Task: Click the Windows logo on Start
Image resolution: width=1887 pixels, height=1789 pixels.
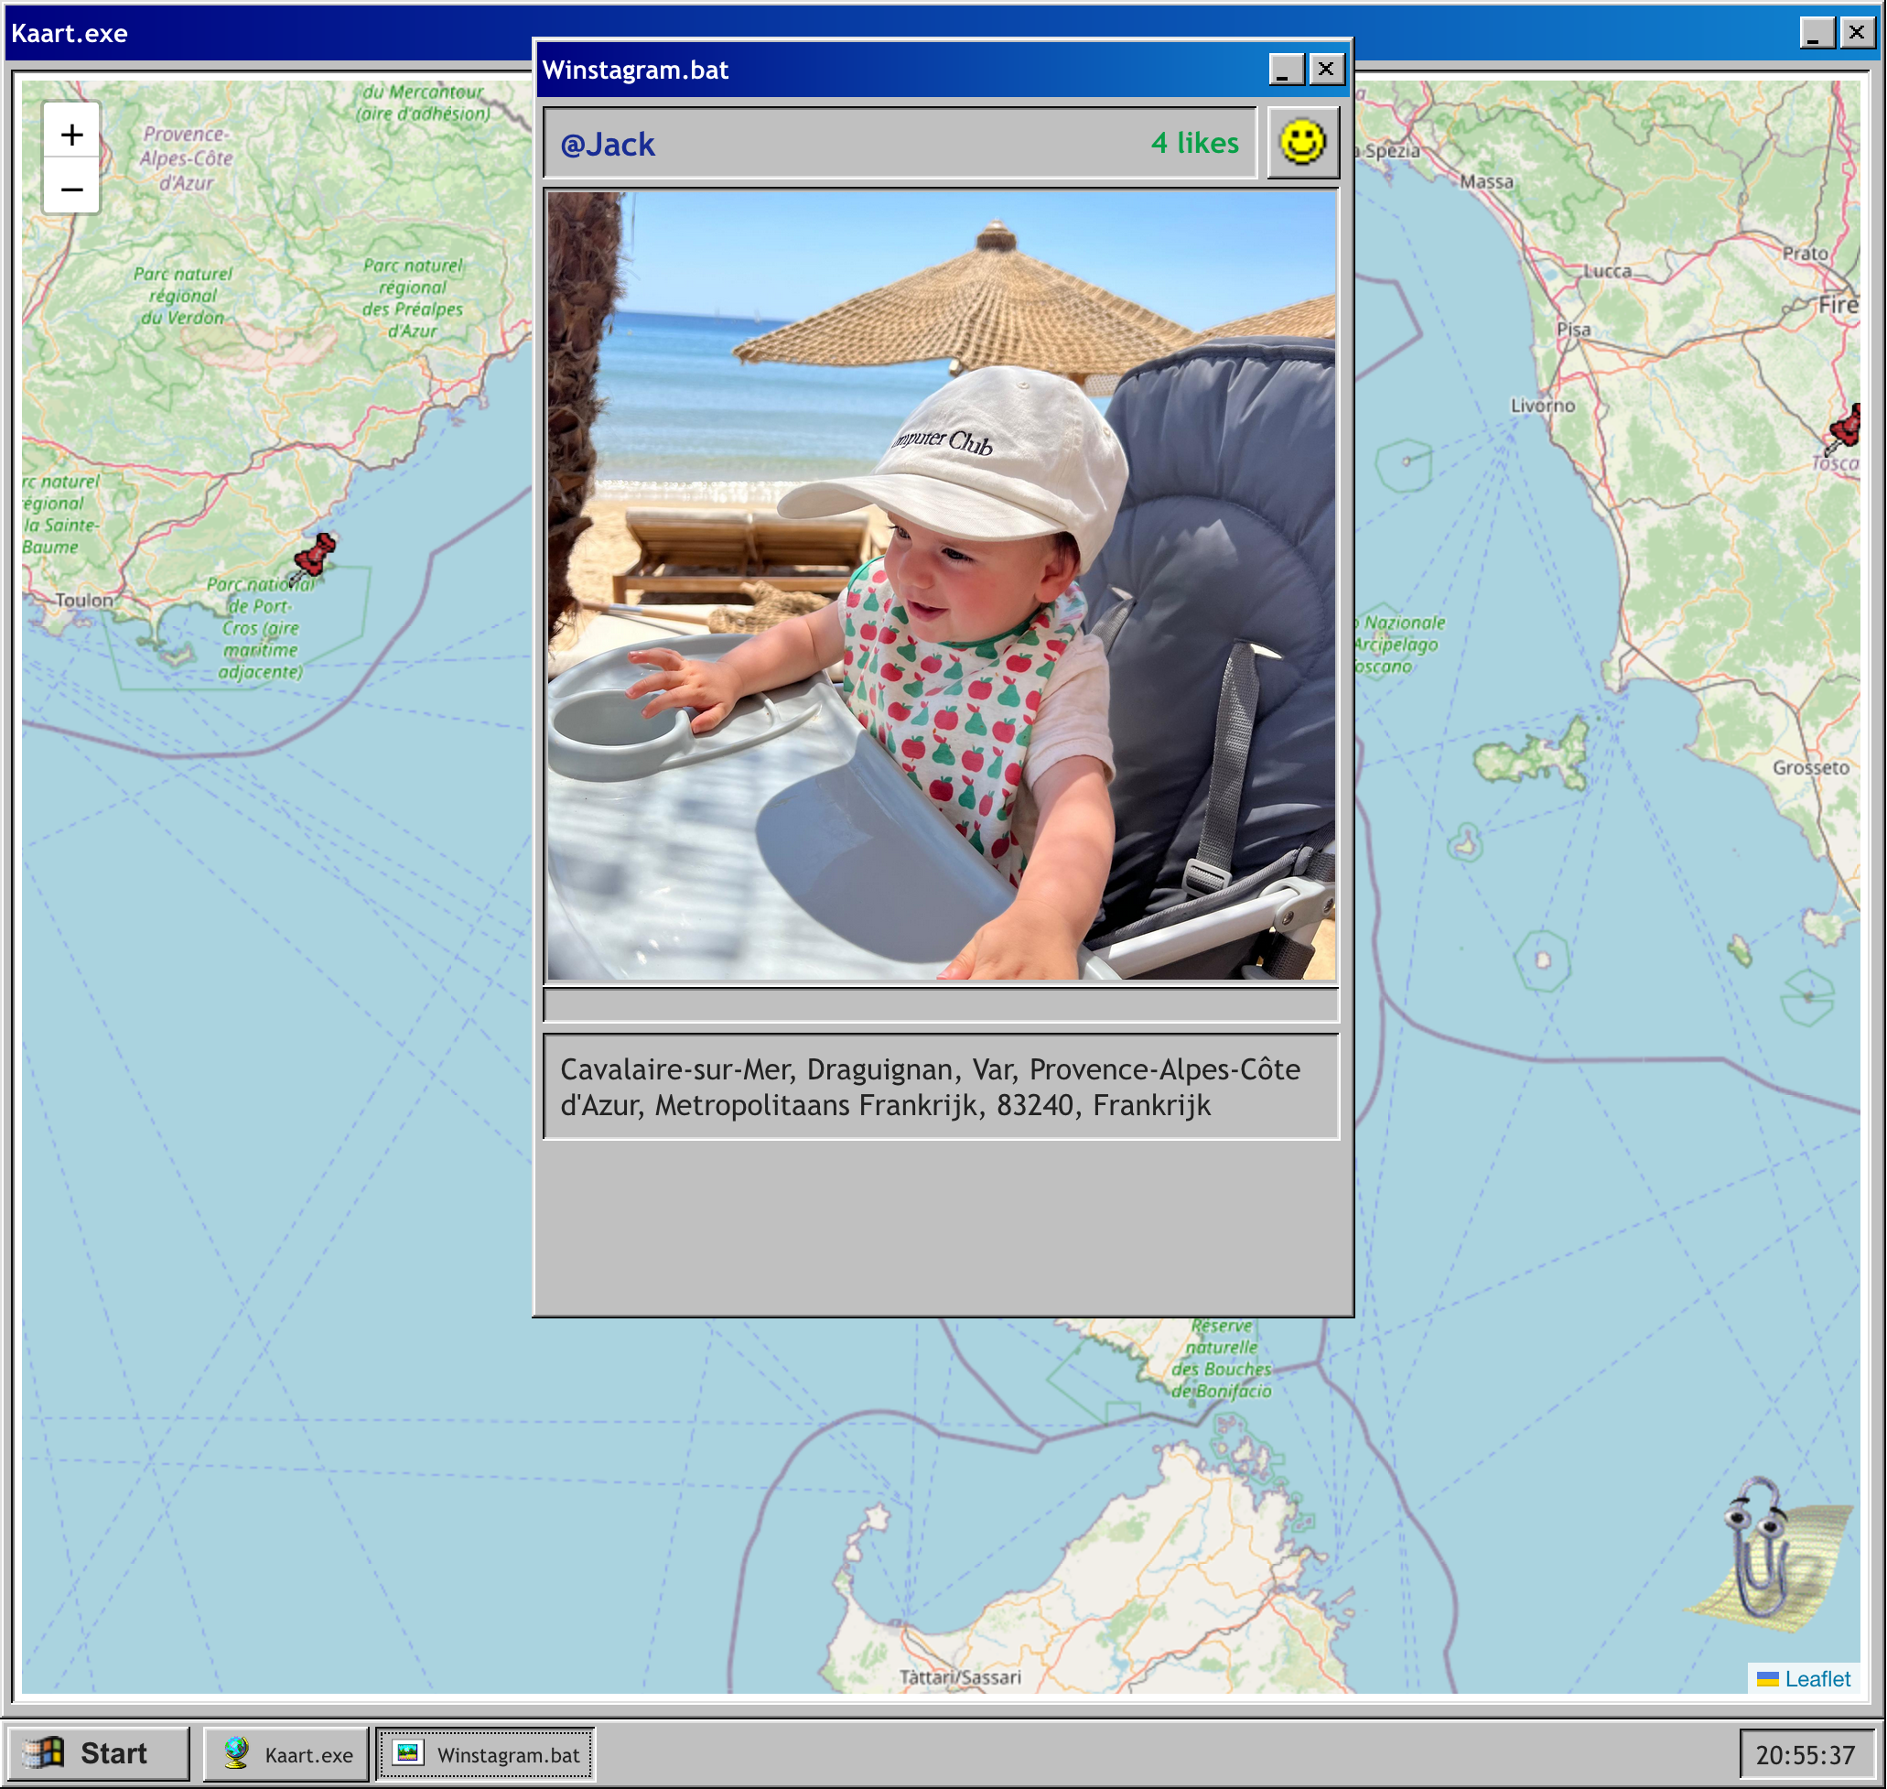Action: click(44, 1752)
